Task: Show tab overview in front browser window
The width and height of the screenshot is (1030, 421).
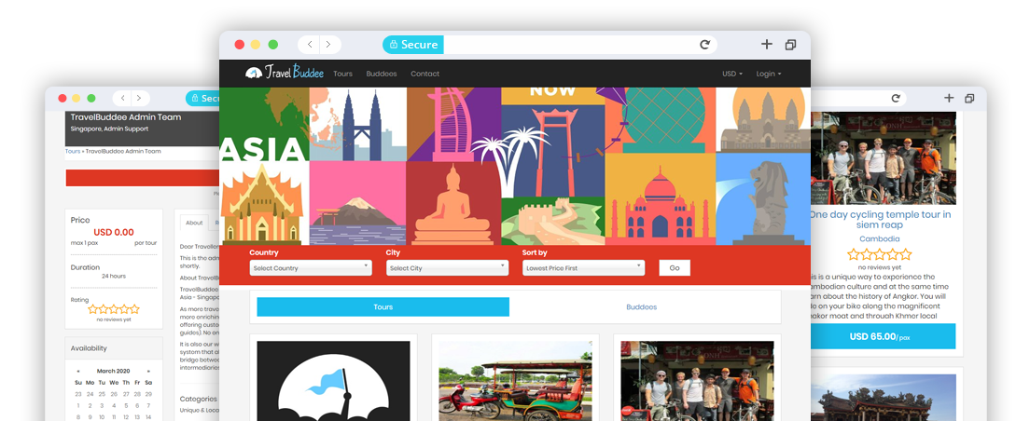Action: [x=790, y=45]
